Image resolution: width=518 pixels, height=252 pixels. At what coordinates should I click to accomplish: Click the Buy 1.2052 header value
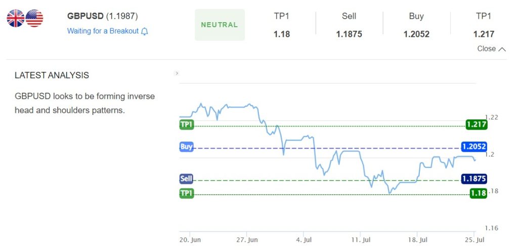tap(416, 34)
